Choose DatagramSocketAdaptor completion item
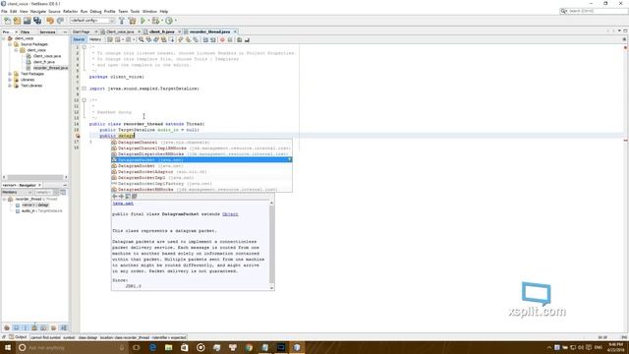629x354 pixels. (x=201, y=172)
